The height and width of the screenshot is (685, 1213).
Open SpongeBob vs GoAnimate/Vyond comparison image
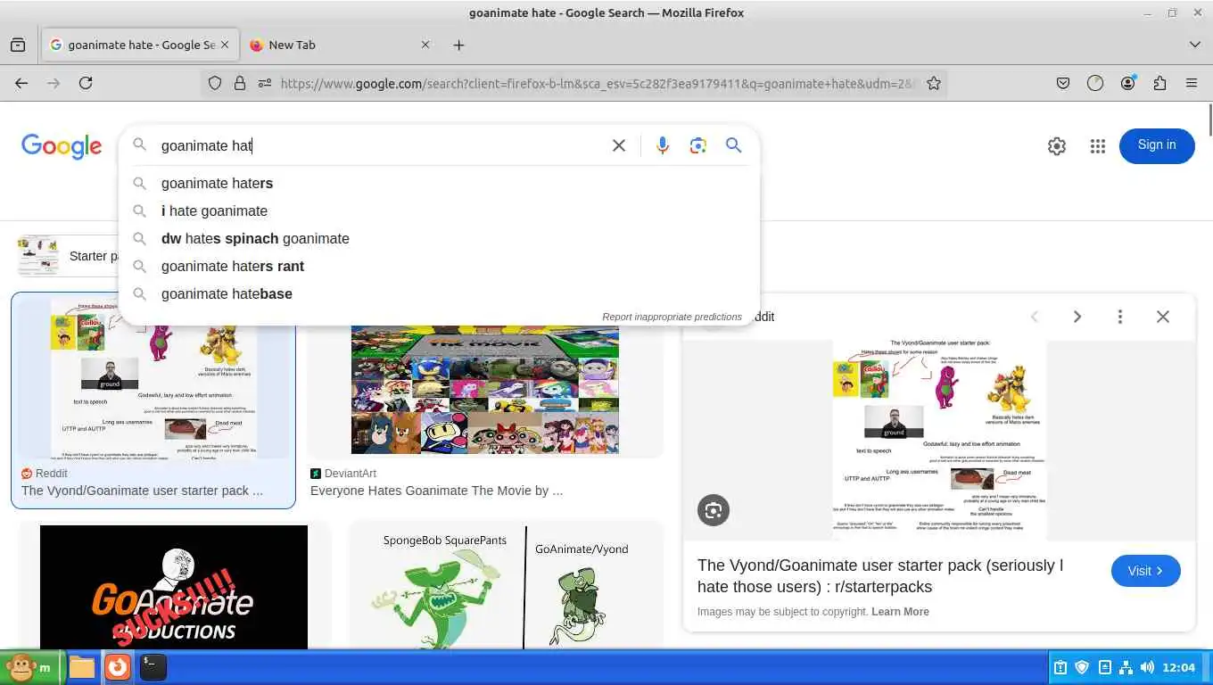[506, 586]
